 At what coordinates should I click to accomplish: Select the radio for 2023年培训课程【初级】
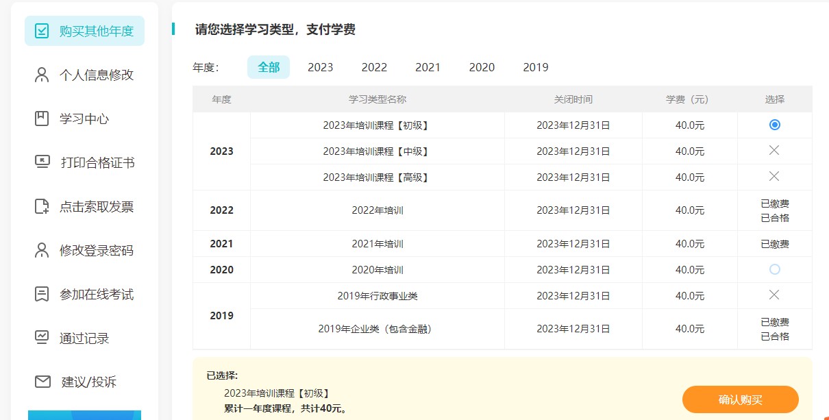tap(774, 125)
